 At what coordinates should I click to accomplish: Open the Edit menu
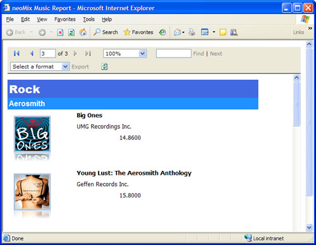tap(25, 20)
